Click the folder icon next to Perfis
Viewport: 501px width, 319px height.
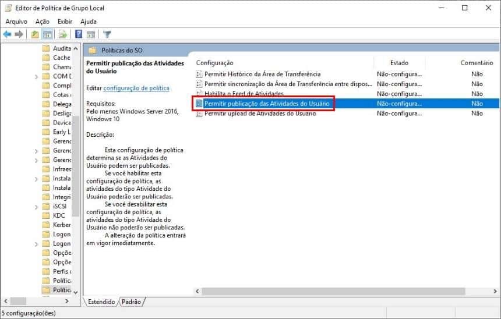pyautogui.click(x=46, y=271)
